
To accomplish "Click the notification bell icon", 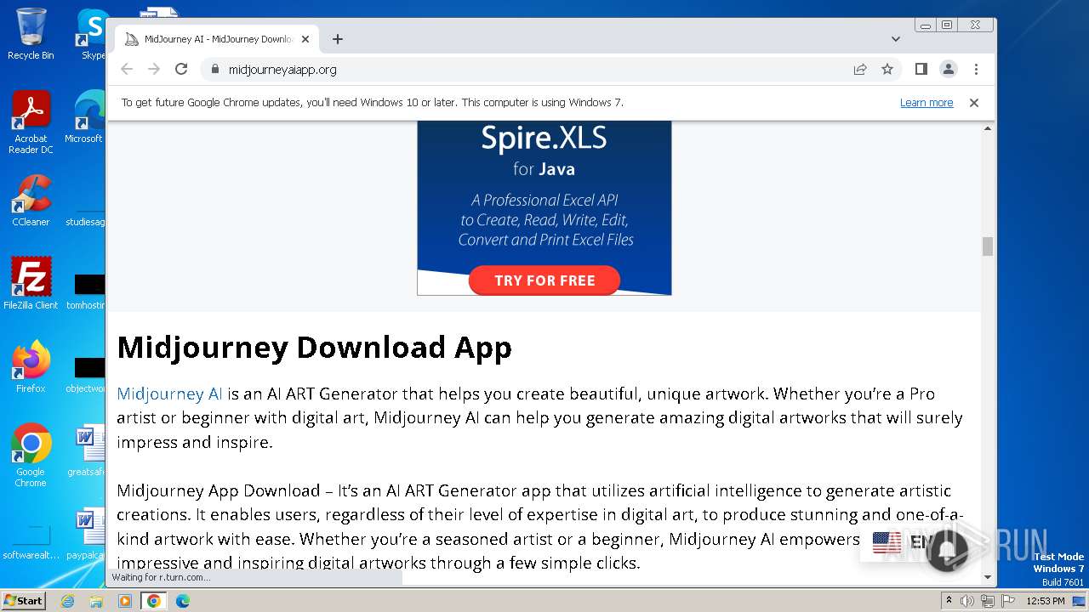I will coord(947,550).
